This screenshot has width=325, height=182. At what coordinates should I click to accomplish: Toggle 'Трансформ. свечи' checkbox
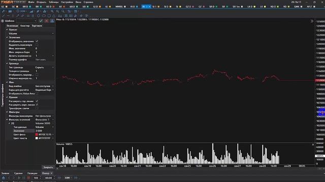pyautogui.click(x=37, y=108)
